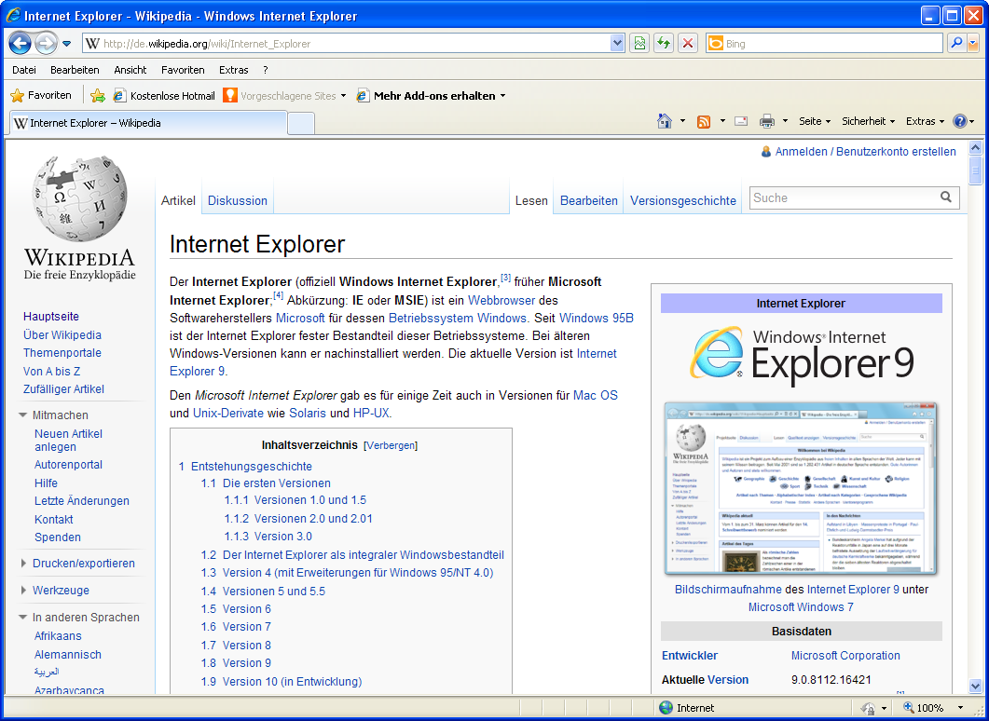Screen dimensions: 989x721
Task: Click the magnifier search button beside Bing
Action: [956, 44]
